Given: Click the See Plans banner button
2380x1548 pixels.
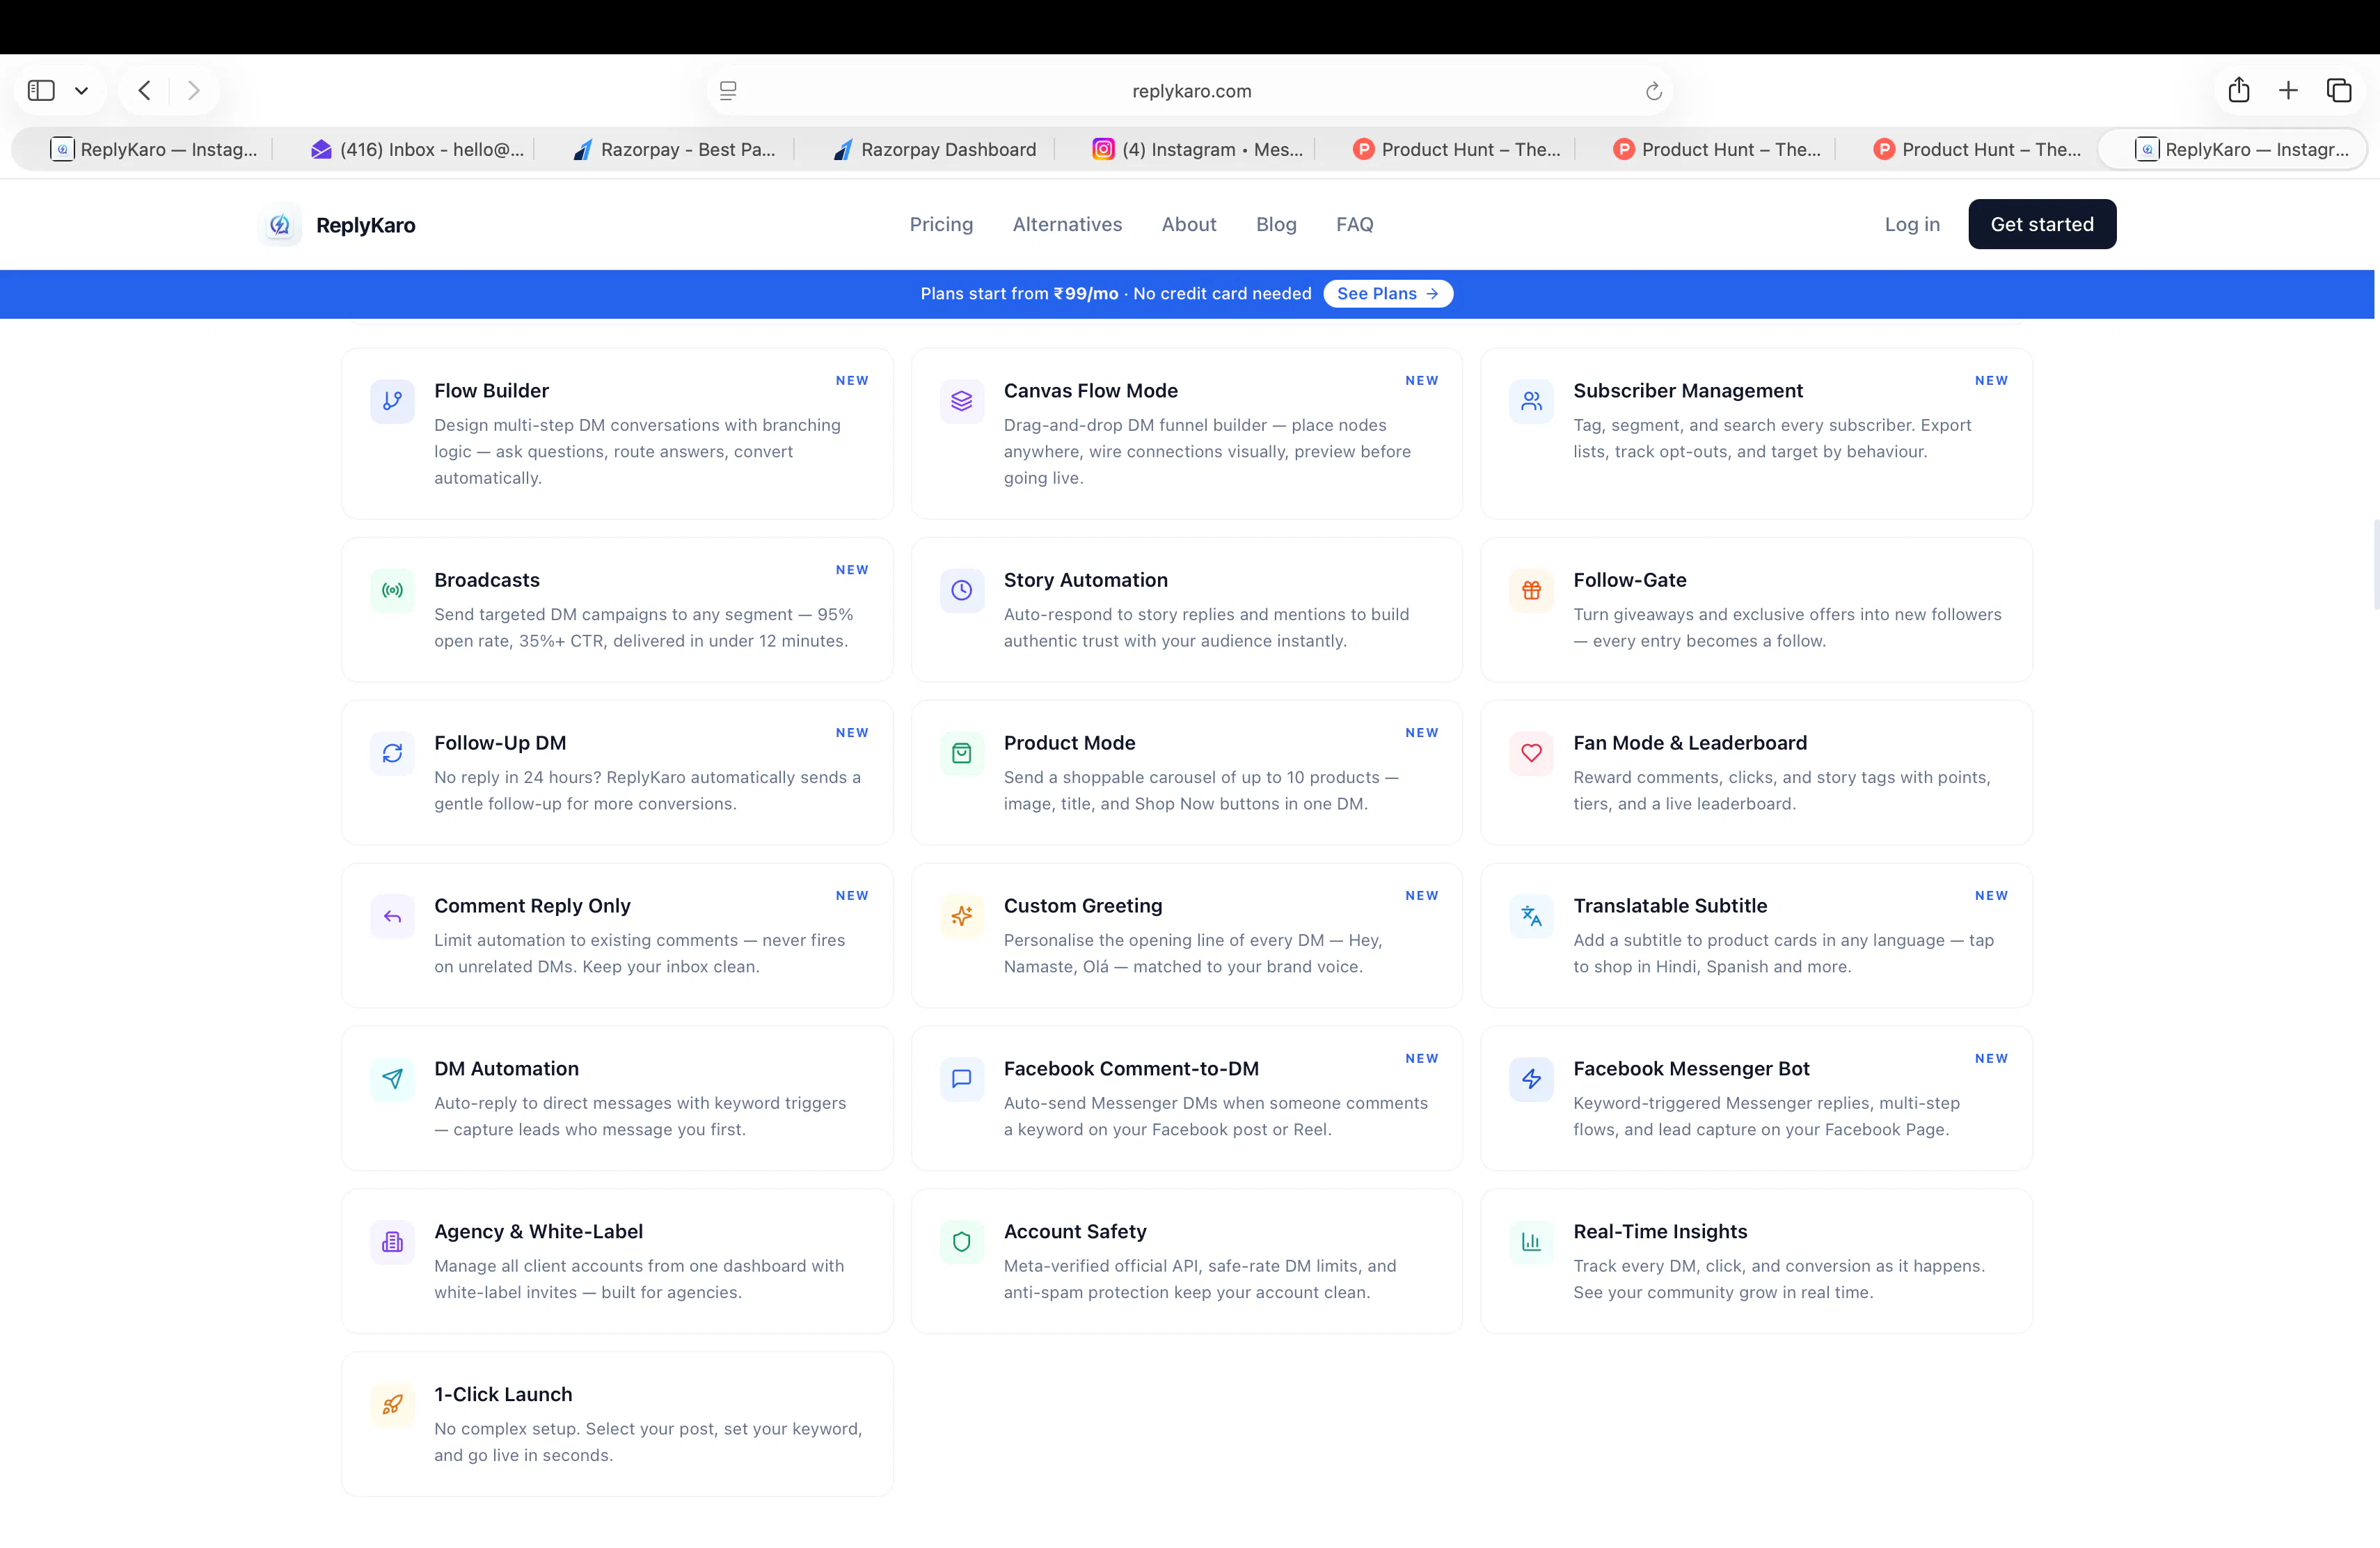Looking at the screenshot, I should click(1387, 293).
